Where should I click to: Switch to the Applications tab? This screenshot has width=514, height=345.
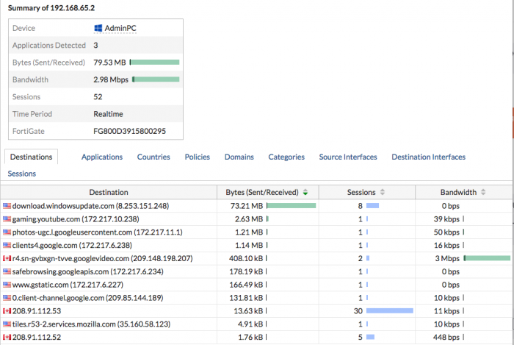(x=101, y=157)
